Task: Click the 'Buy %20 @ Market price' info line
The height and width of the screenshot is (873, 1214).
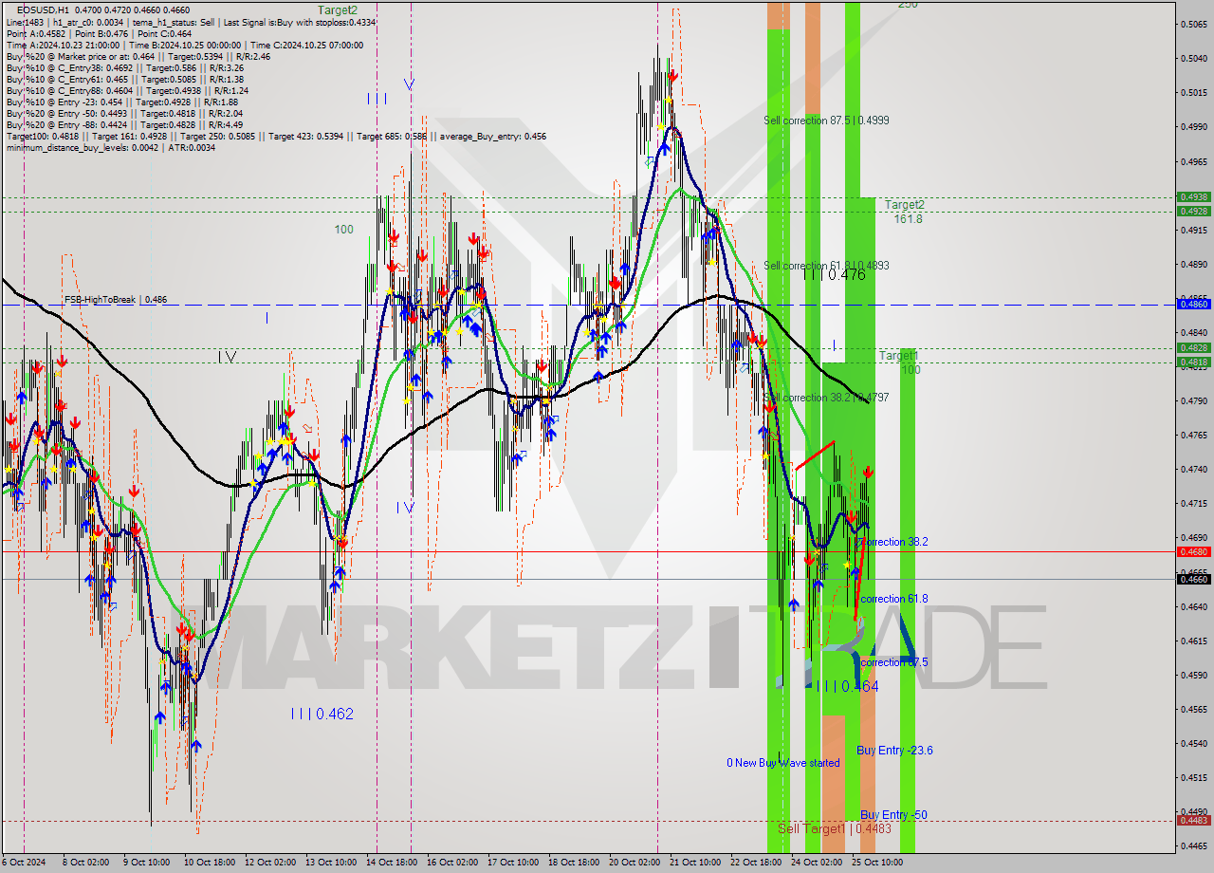Action: click(x=138, y=56)
